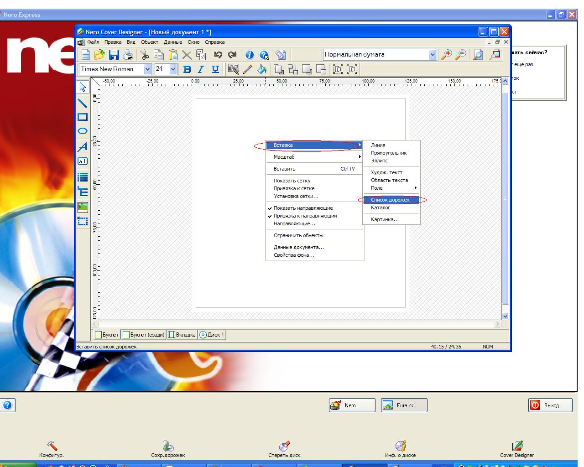
Task: Open Стереть диск in Nero Express
Action: 284,449
